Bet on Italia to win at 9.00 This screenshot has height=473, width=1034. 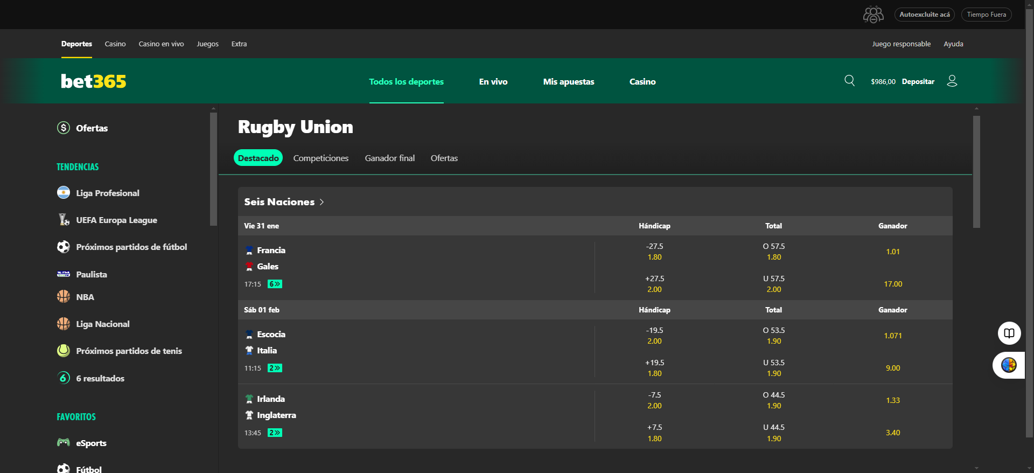(893, 368)
